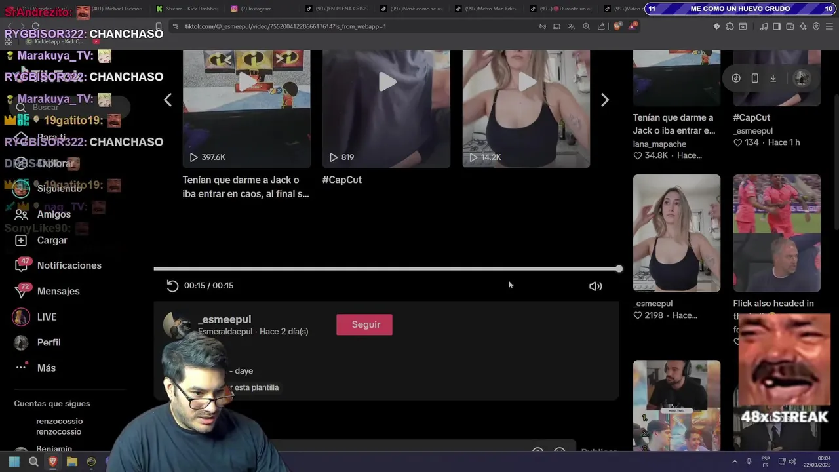839x472 pixels.
Task: Click the video progress bar
Action: tap(387, 269)
